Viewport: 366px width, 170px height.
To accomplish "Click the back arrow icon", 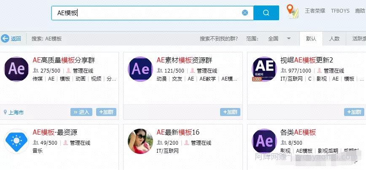I will (5, 38).
